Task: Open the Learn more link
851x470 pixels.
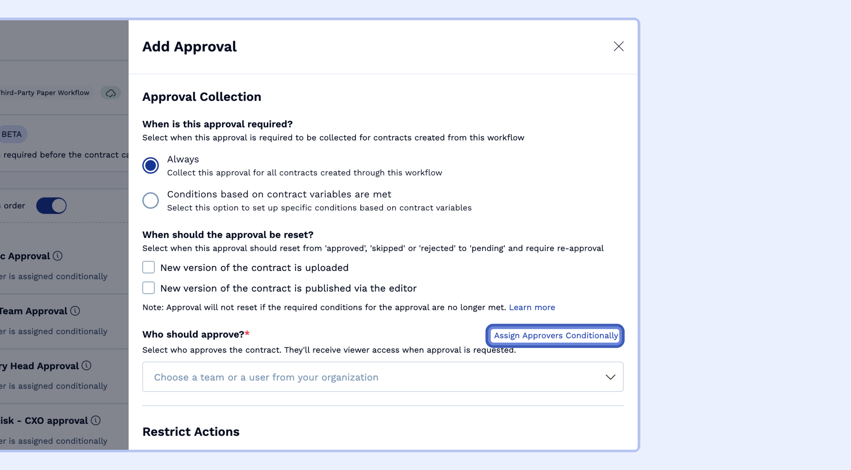Action: [x=532, y=307]
